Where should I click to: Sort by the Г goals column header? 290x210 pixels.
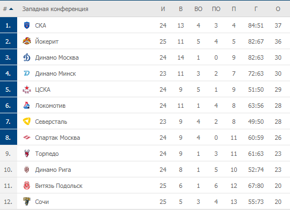click(x=256, y=9)
